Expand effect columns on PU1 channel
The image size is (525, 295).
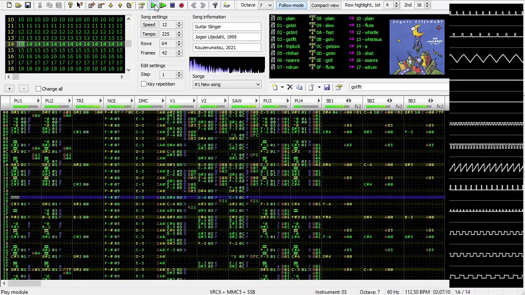[x=38, y=101]
